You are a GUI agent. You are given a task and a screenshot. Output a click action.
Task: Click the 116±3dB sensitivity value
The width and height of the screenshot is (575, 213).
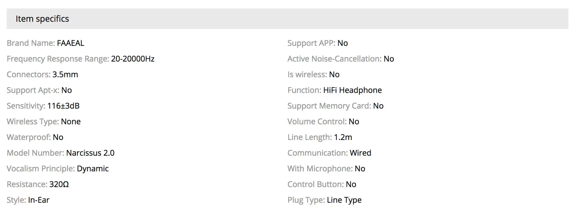tap(63, 106)
